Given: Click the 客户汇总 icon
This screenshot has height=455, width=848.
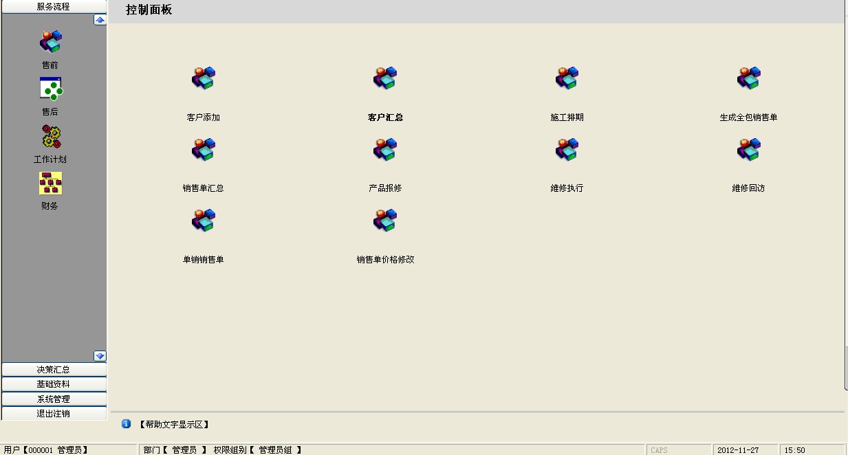Looking at the screenshot, I should tap(385, 78).
